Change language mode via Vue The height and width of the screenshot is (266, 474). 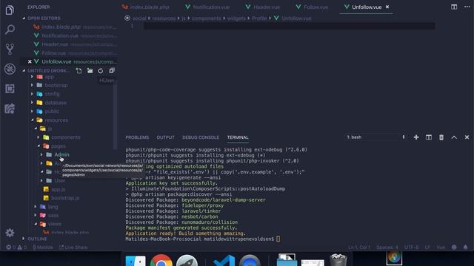441,248
